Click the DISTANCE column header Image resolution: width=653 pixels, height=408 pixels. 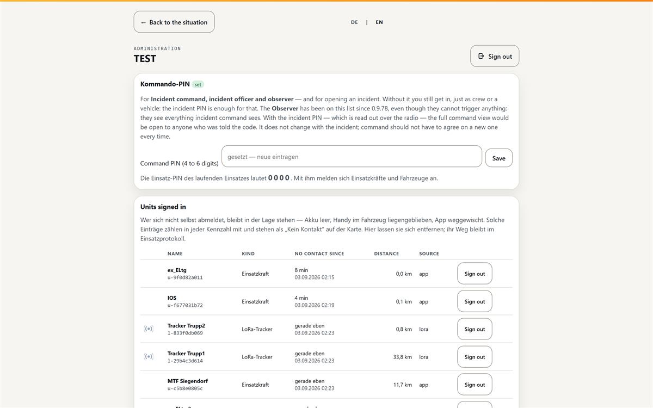tap(386, 254)
